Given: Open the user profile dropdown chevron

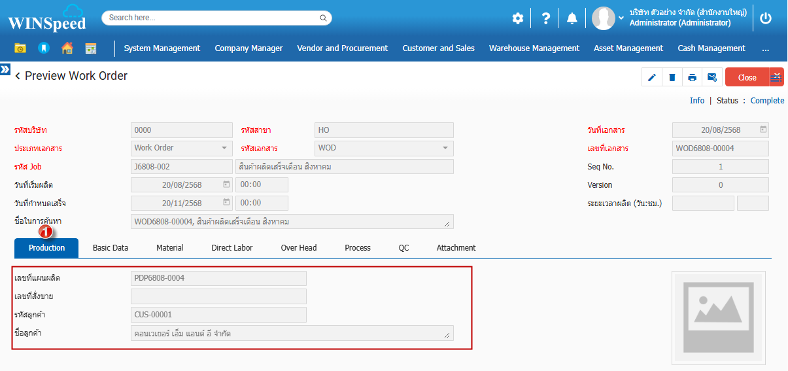Looking at the screenshot, I should point(621,18).
